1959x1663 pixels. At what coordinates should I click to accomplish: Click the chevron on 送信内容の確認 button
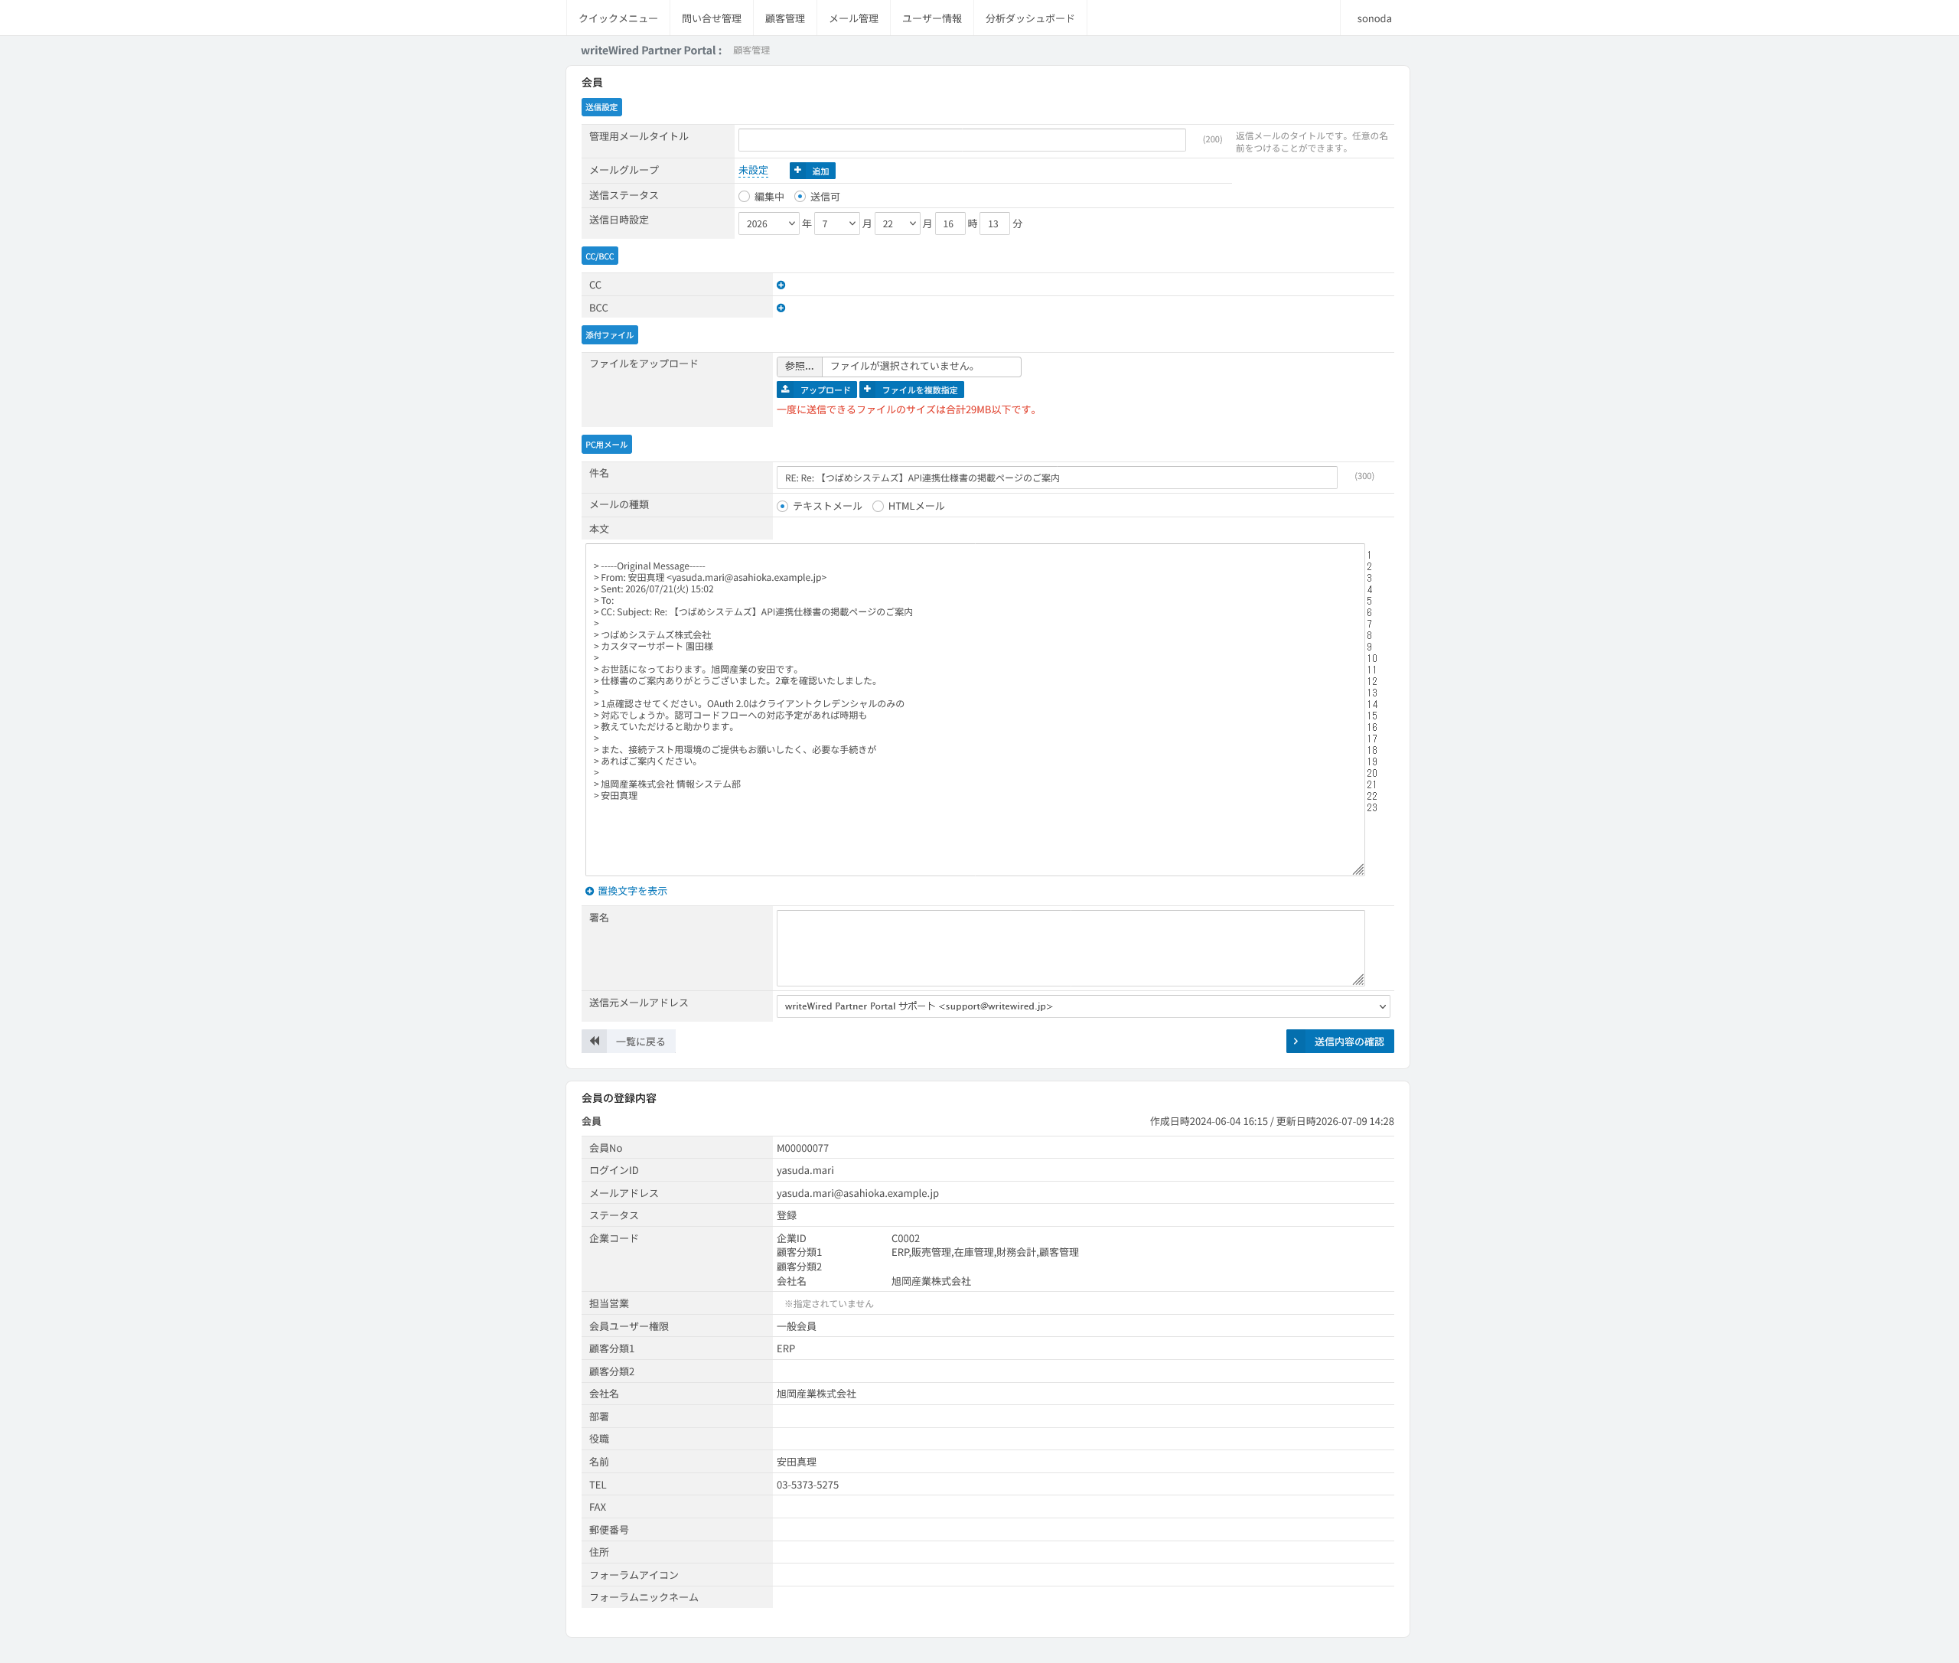click(1296, 1041)
